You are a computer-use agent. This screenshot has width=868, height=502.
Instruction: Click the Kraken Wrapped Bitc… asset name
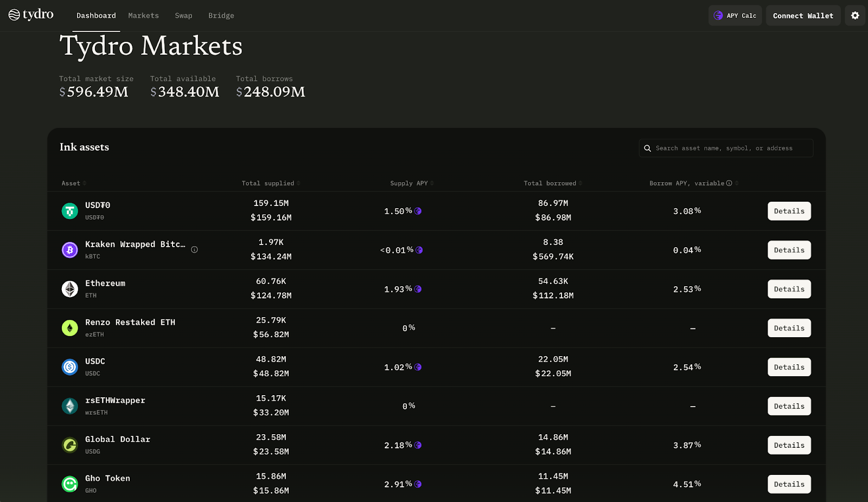click(x=135, y=244)
